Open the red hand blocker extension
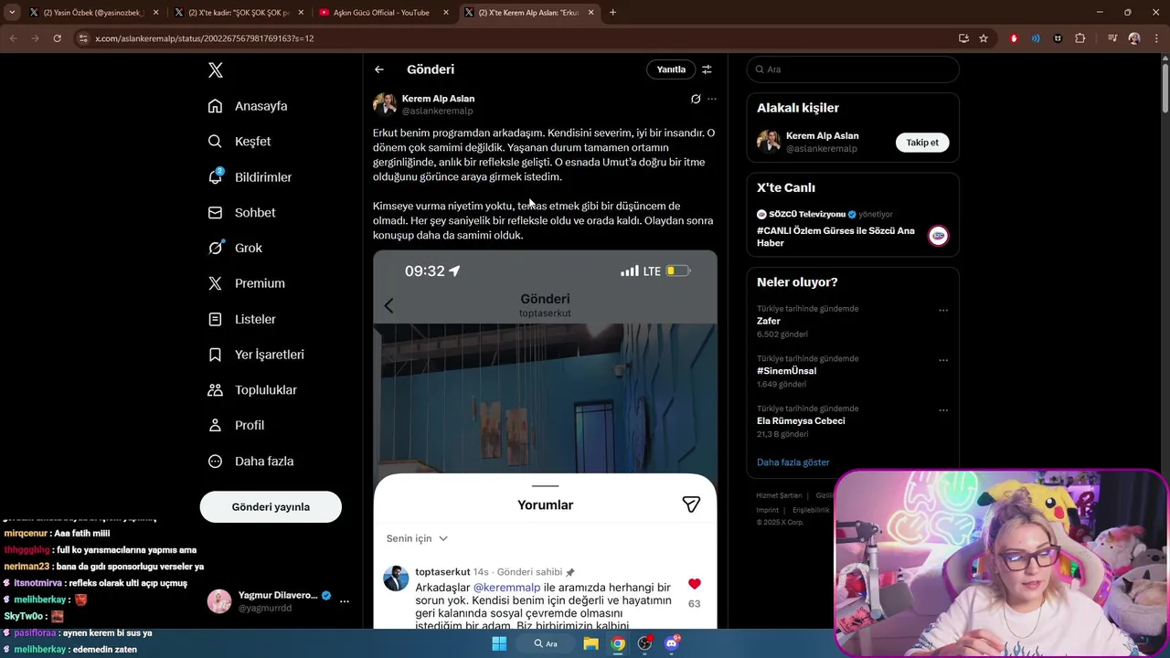 pyautogui.click(x=1014, y=38)
